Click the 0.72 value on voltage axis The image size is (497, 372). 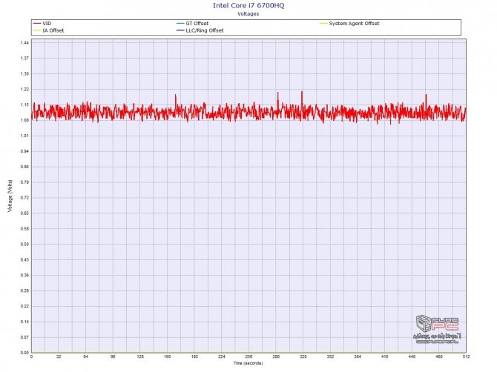click(24, 198)
